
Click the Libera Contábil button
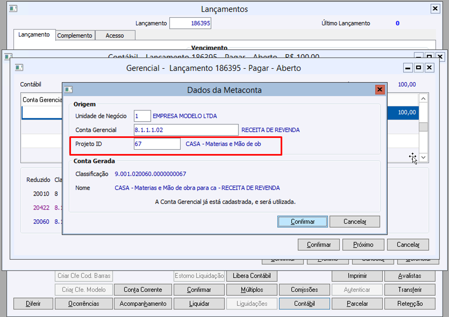[x=252, y=276]
